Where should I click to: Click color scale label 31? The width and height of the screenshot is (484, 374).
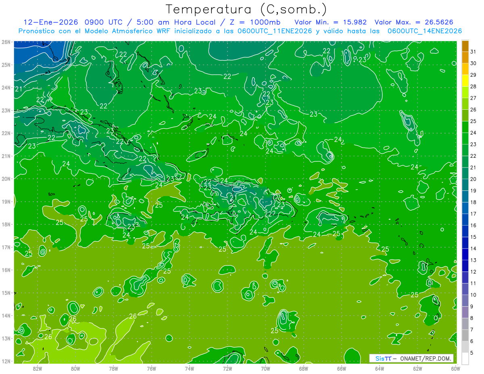[474, 52]
